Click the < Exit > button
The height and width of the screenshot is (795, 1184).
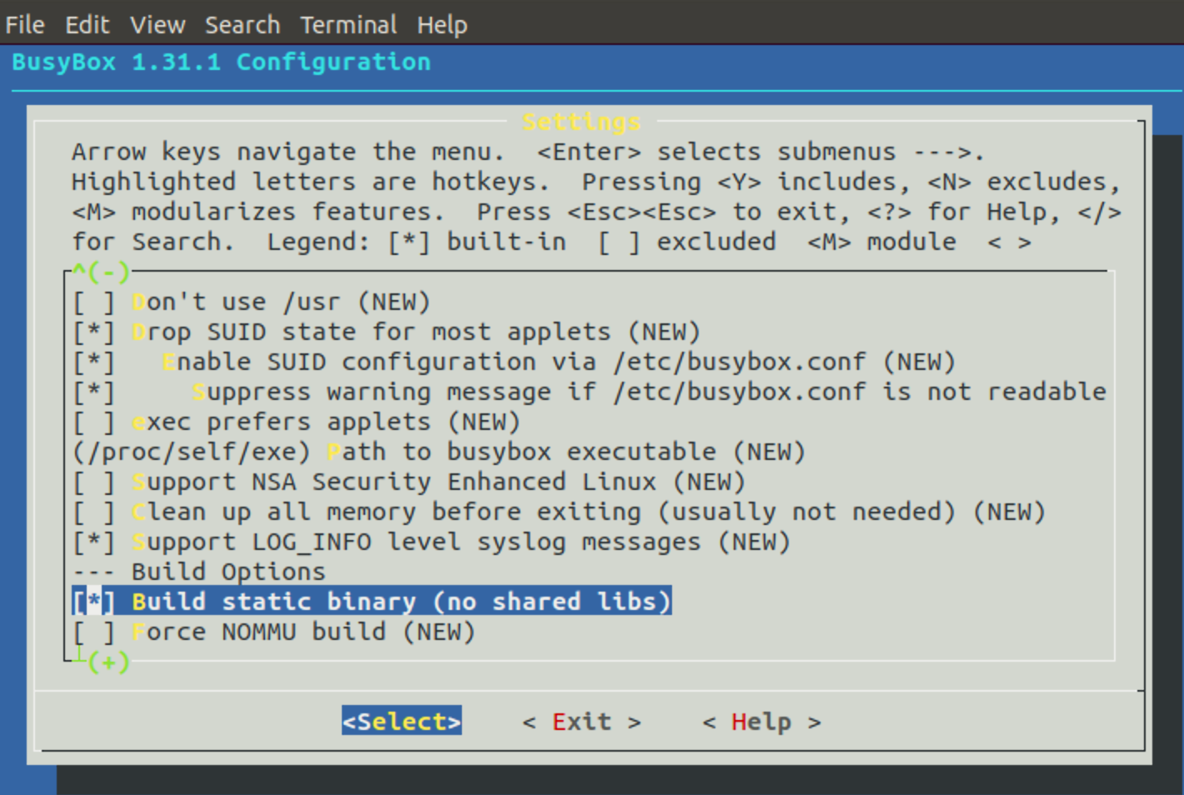click(581, 721)
